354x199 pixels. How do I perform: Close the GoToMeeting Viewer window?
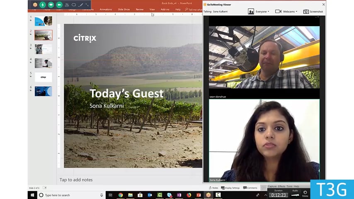[323, 5]
